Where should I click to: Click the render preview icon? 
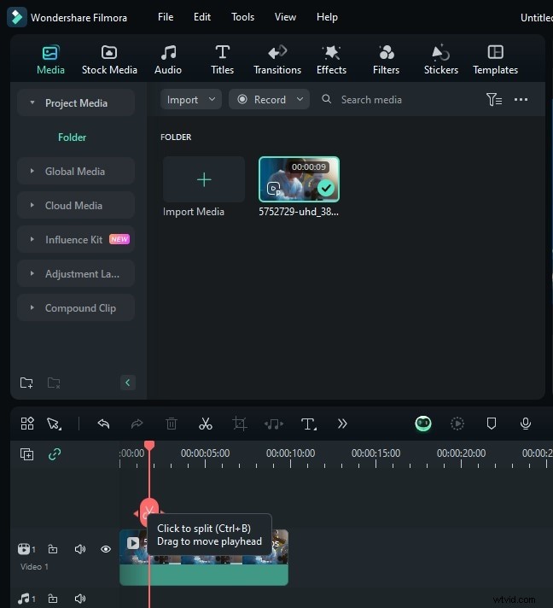pos(457,424)
